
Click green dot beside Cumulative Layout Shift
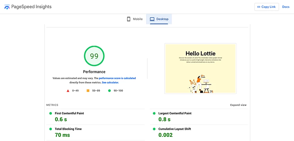click(154, 129)
